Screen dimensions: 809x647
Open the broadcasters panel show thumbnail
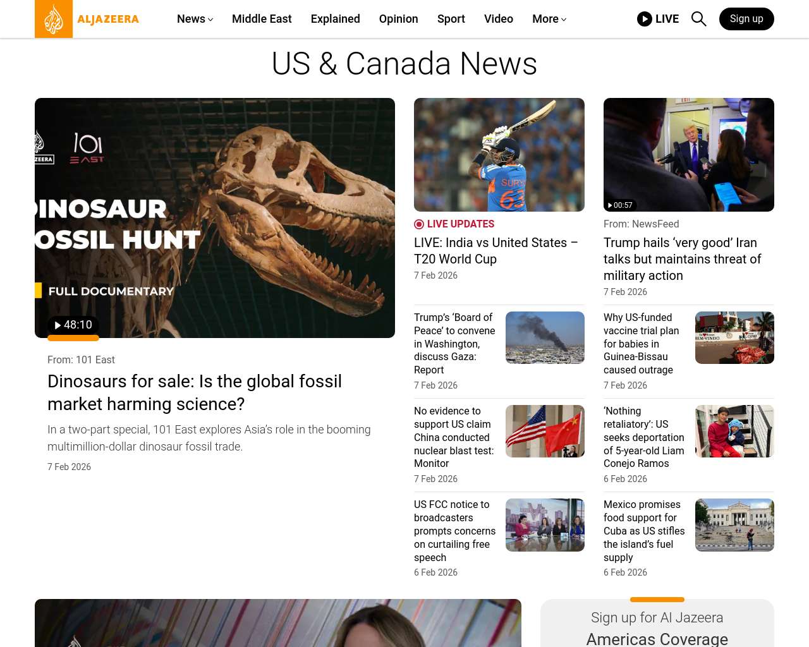click(545, 525)
